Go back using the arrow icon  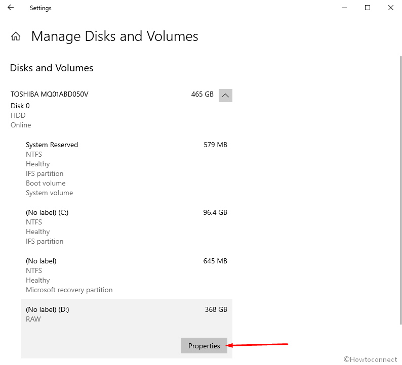11,8
